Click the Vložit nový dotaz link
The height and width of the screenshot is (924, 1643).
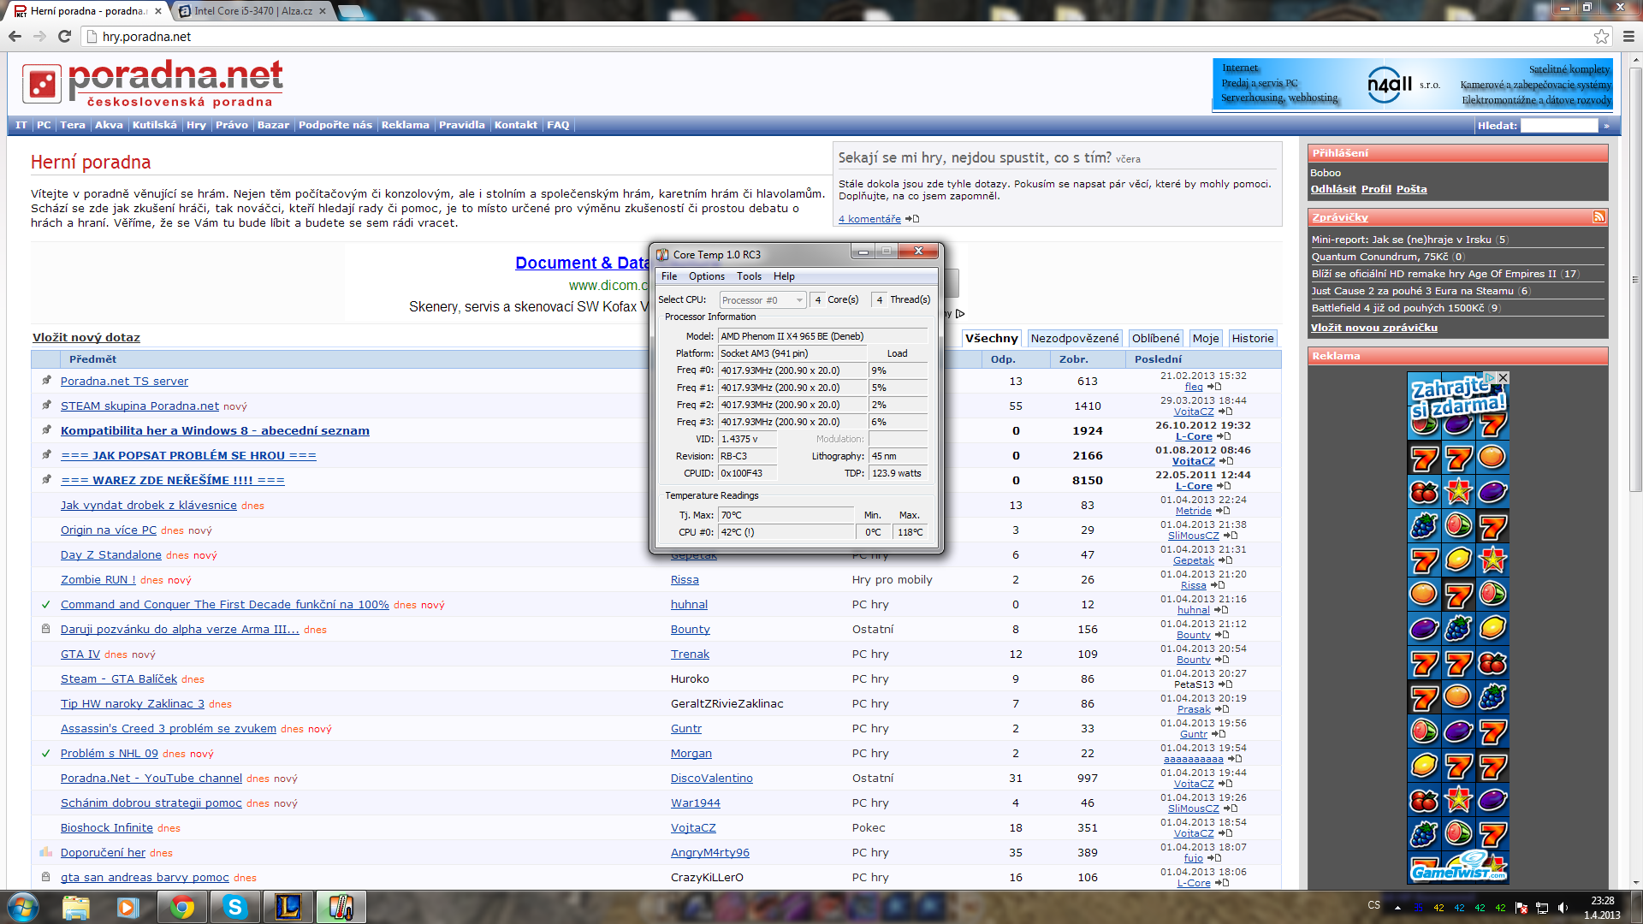pyautogui.click(x=86, y=338)
